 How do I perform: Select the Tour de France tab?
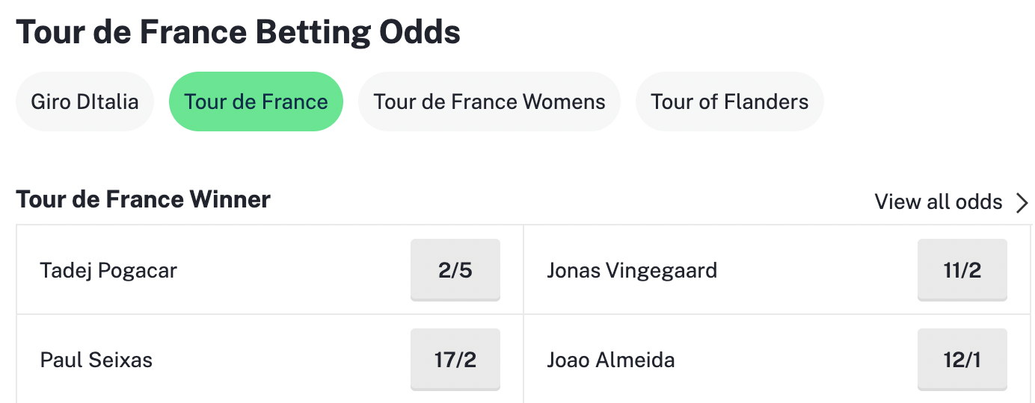(x=256, y=101)
